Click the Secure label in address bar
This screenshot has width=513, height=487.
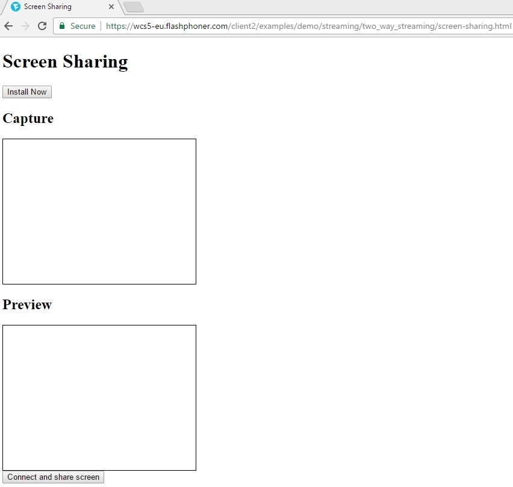click(x=82, y=26)
